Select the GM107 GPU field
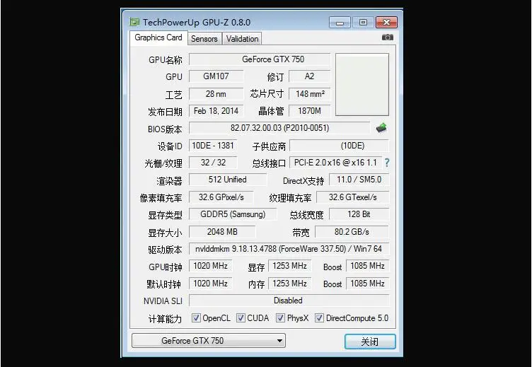This screenshot has width=532, height=367. [x=216, y=76]
